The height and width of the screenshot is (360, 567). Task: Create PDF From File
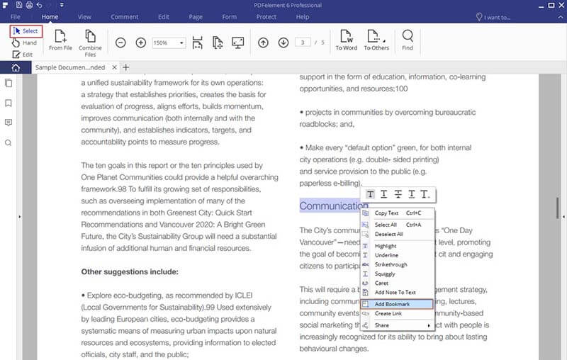coord(60,40)
